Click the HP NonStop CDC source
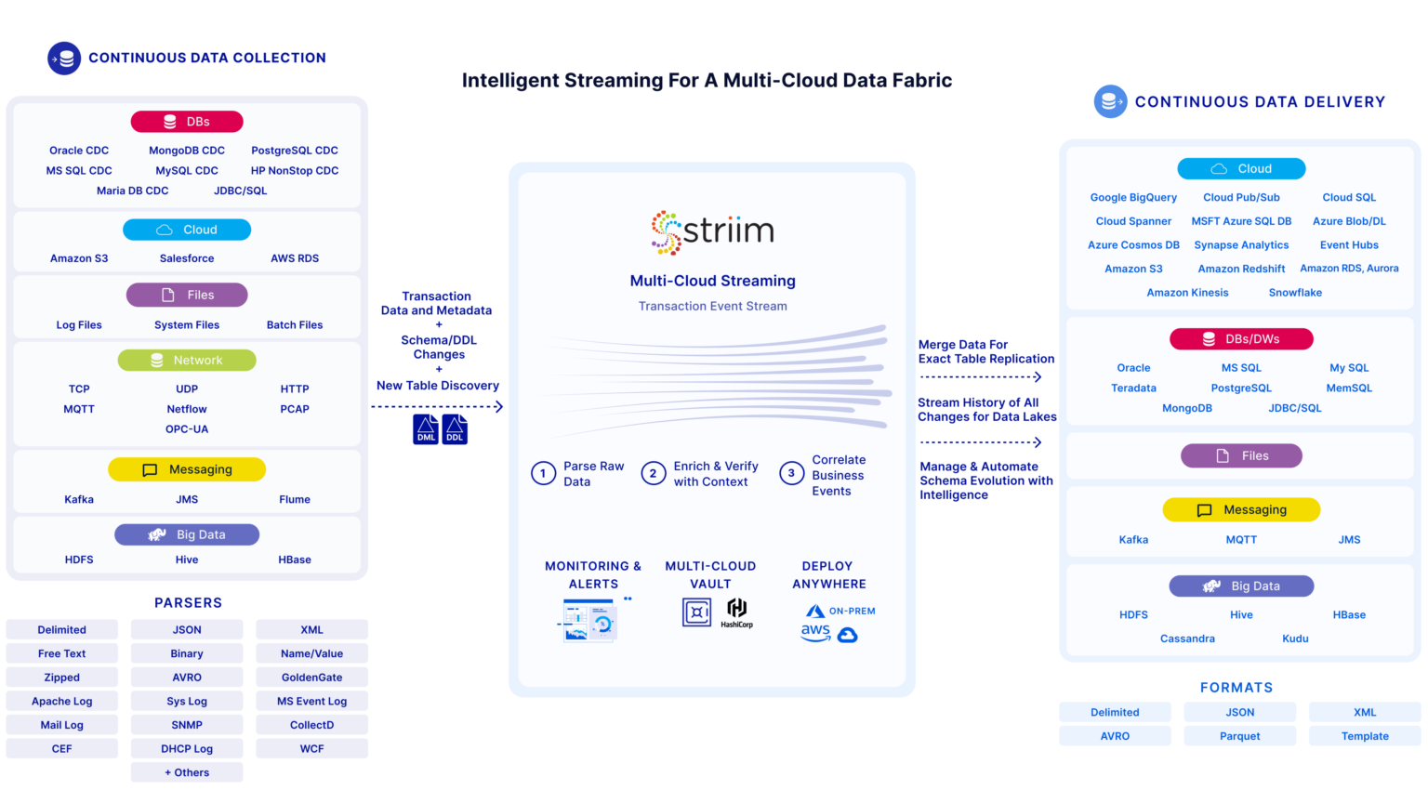The image size is (1428, 803). tap(295, 171)
